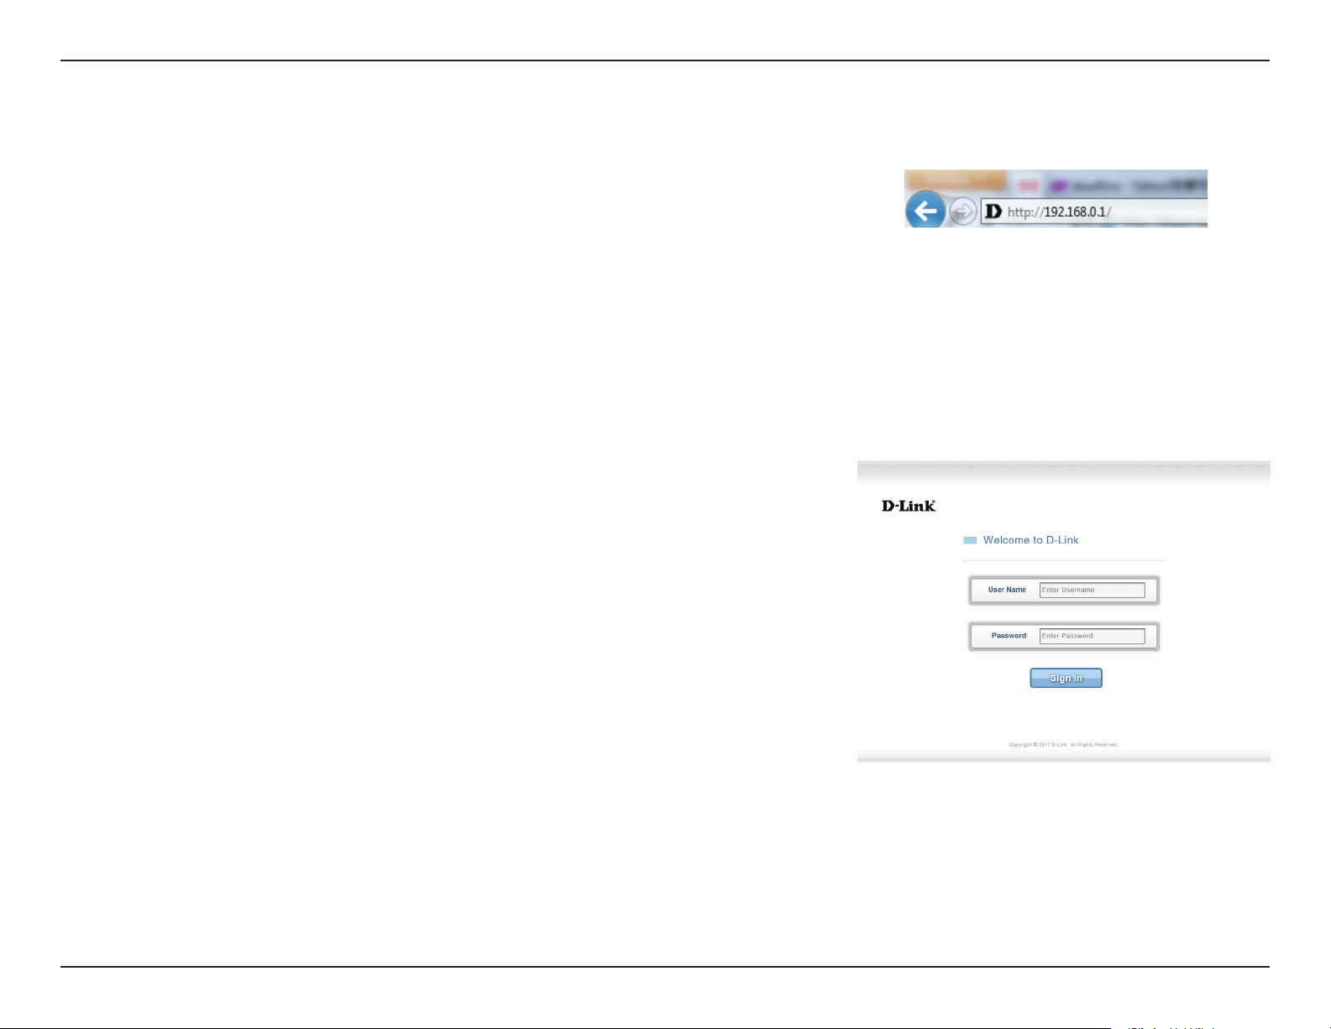Click the Sign in button

coord(1066,678)
